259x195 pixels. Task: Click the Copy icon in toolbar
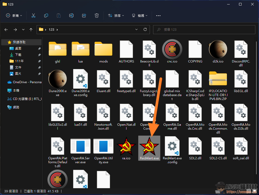[46, 16]
